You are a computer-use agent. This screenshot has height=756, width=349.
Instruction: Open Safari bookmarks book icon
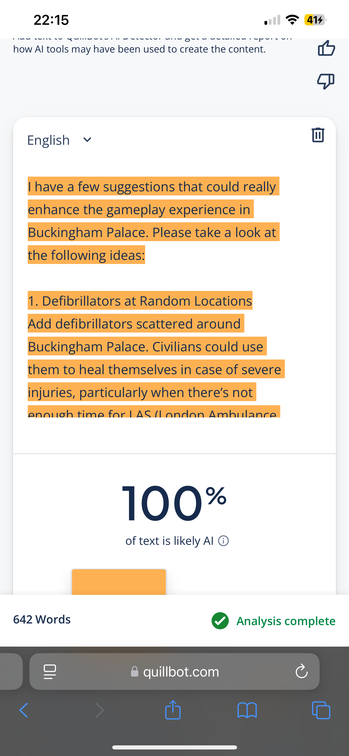tap(247, 711)
